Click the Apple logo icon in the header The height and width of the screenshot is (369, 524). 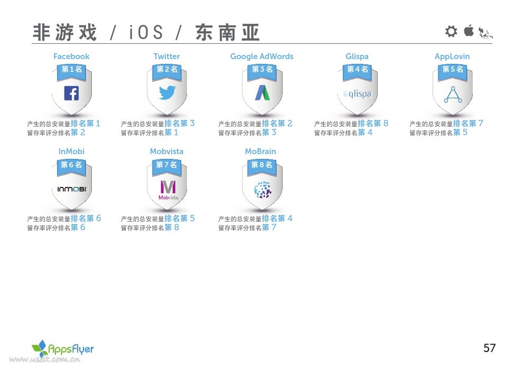coord(469,31)
